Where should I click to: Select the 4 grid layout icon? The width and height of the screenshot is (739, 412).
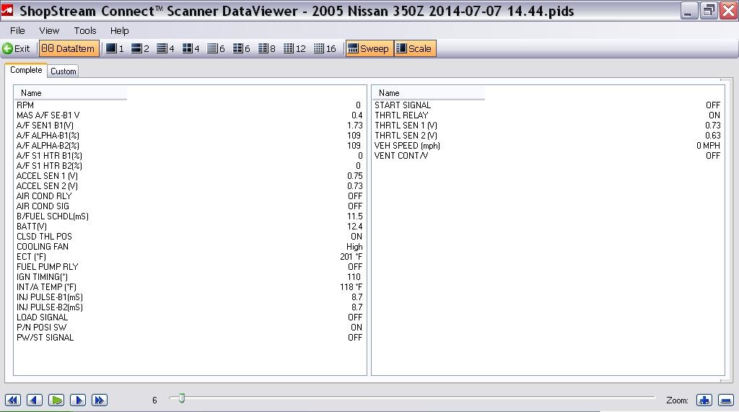coord(191,48)
